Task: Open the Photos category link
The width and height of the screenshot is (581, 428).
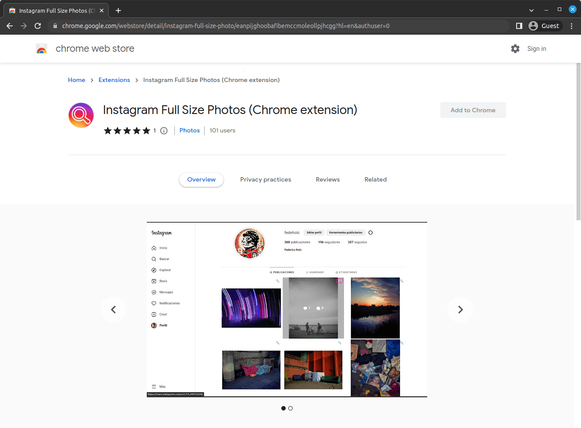Action: point(190,130)
